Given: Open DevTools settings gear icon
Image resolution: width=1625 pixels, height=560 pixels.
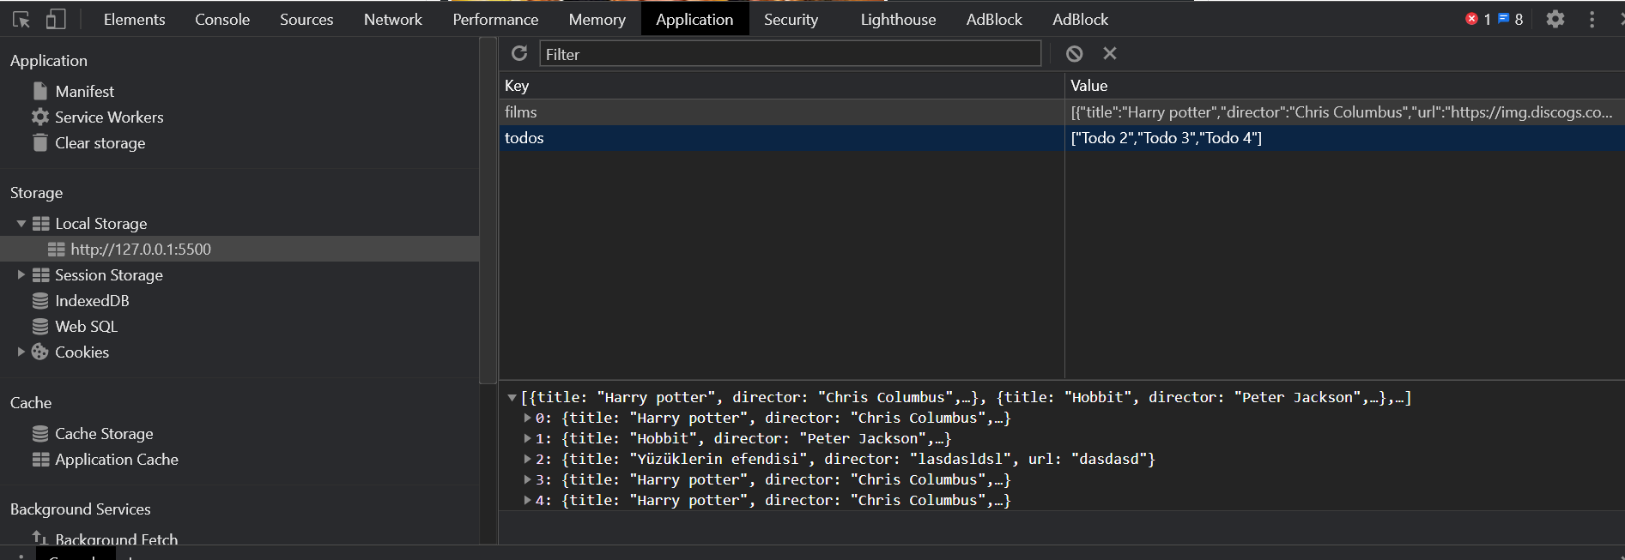Looking at the screenshot, I should [1555, 19].
